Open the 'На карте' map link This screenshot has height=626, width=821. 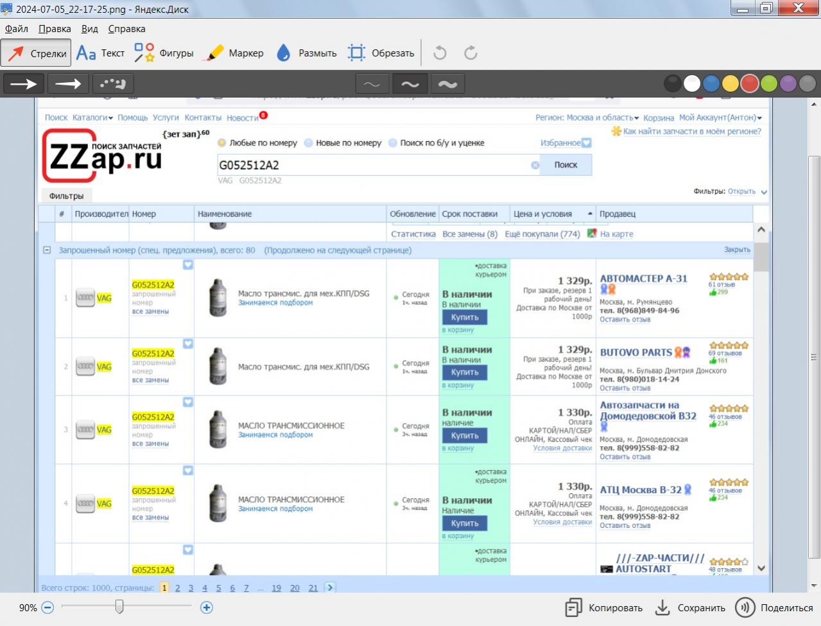click(x=616, y=234)
